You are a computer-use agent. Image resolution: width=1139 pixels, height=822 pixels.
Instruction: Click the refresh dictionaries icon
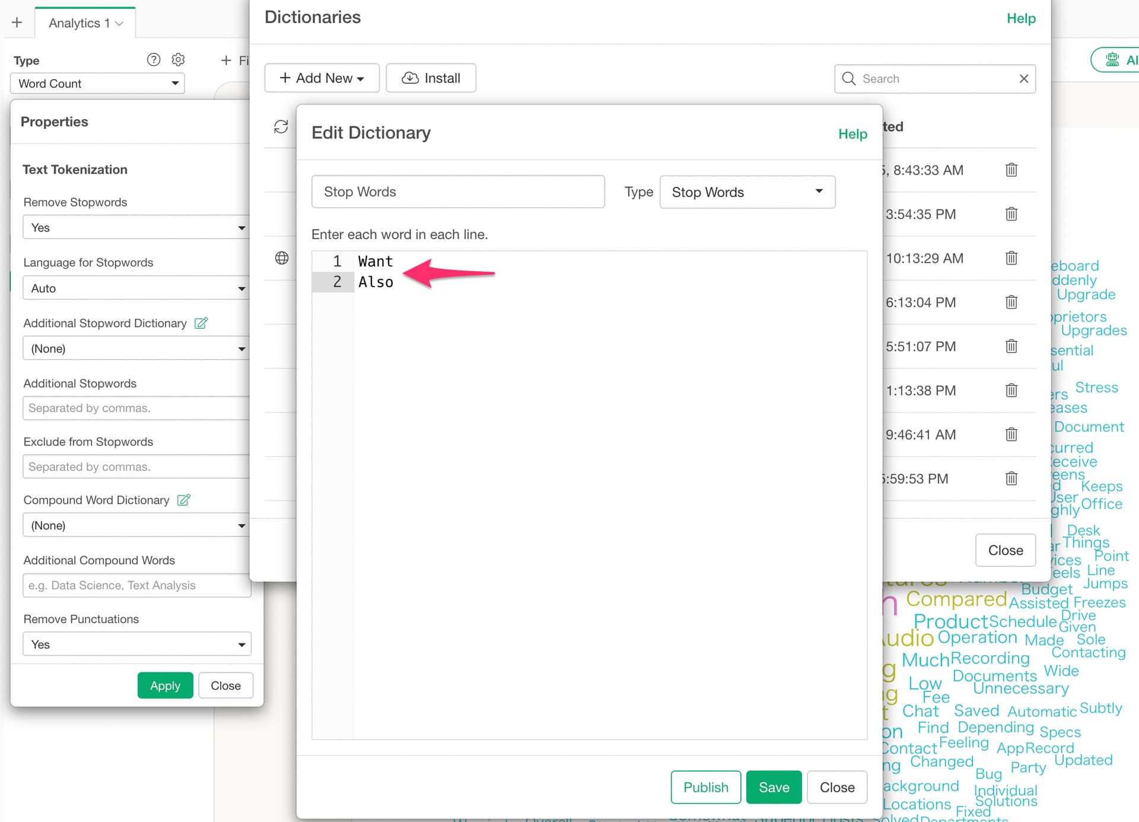click(x=281, y=126)
